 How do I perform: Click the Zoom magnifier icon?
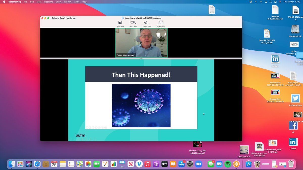point(146,23)
